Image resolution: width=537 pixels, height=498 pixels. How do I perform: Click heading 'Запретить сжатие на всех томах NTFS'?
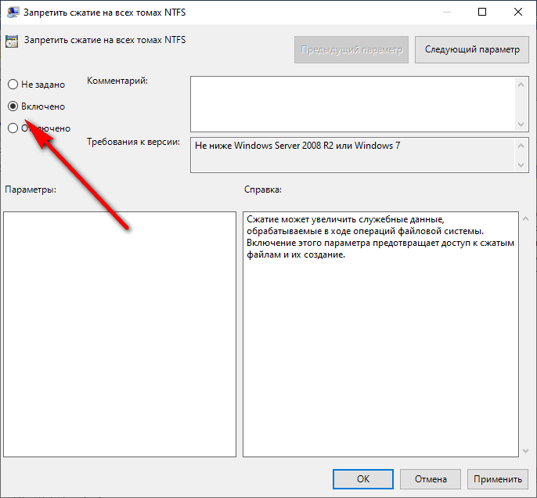(105, 40)
